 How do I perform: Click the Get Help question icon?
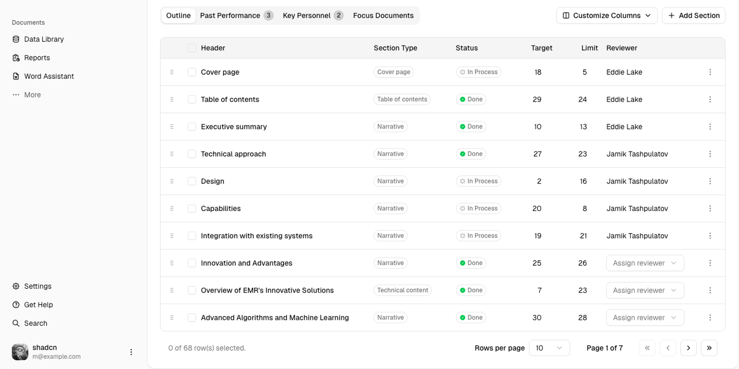(x=16, y=305)
